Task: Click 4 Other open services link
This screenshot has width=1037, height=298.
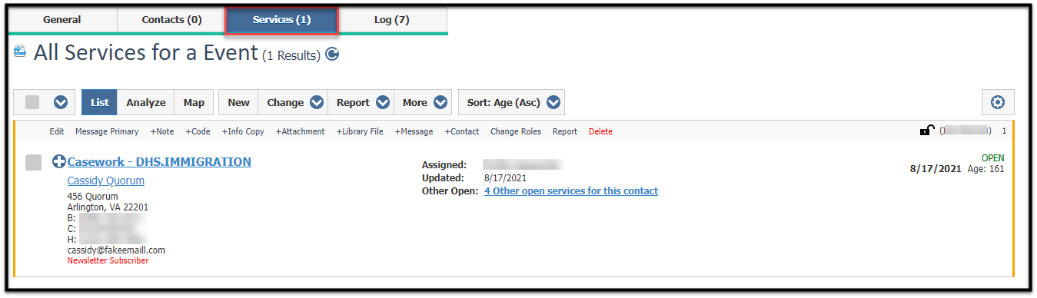Action: (x=571, y=190)
